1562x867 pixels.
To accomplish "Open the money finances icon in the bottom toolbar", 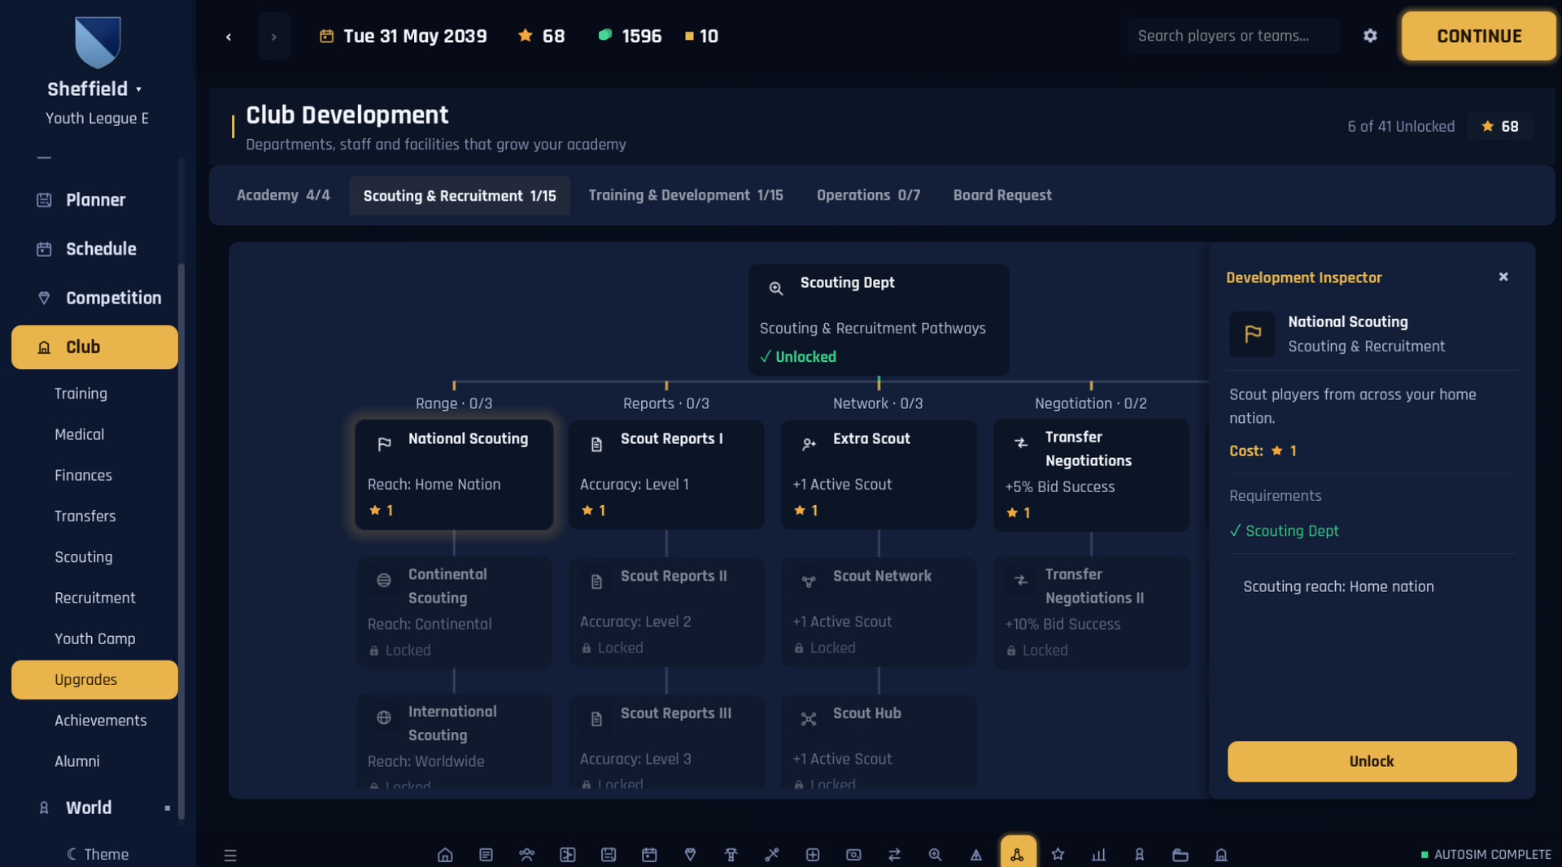I will (853, 854).
